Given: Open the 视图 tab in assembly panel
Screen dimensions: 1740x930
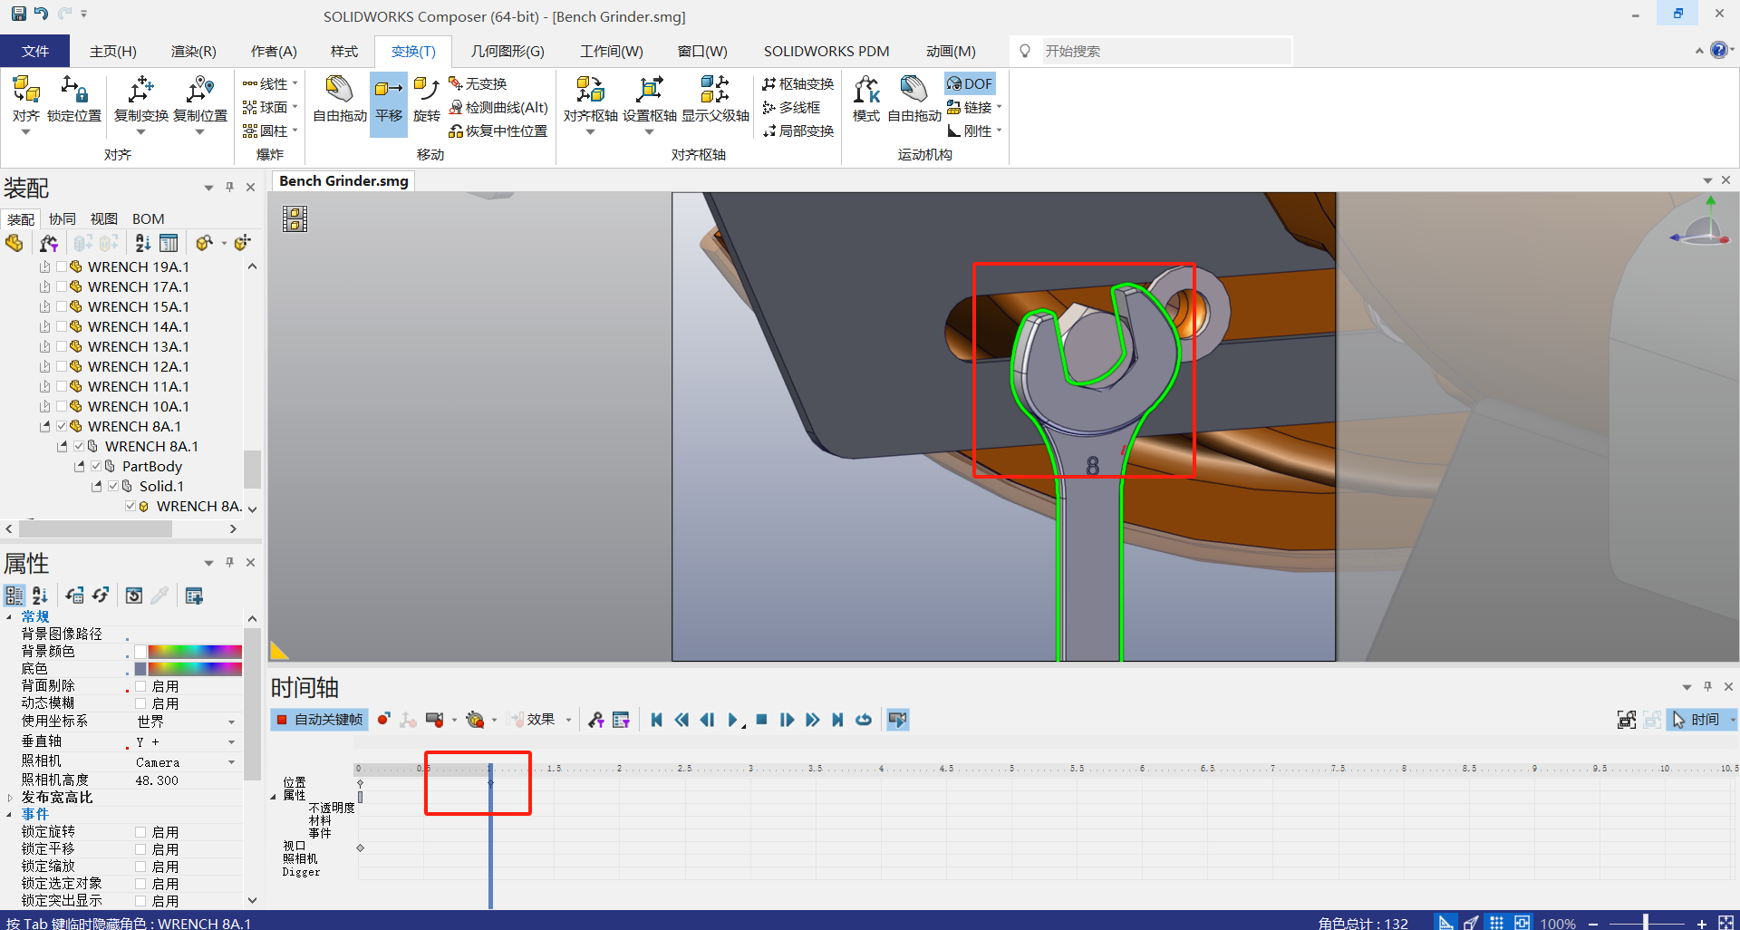Looking at the screenshot, I should point(104,218).
